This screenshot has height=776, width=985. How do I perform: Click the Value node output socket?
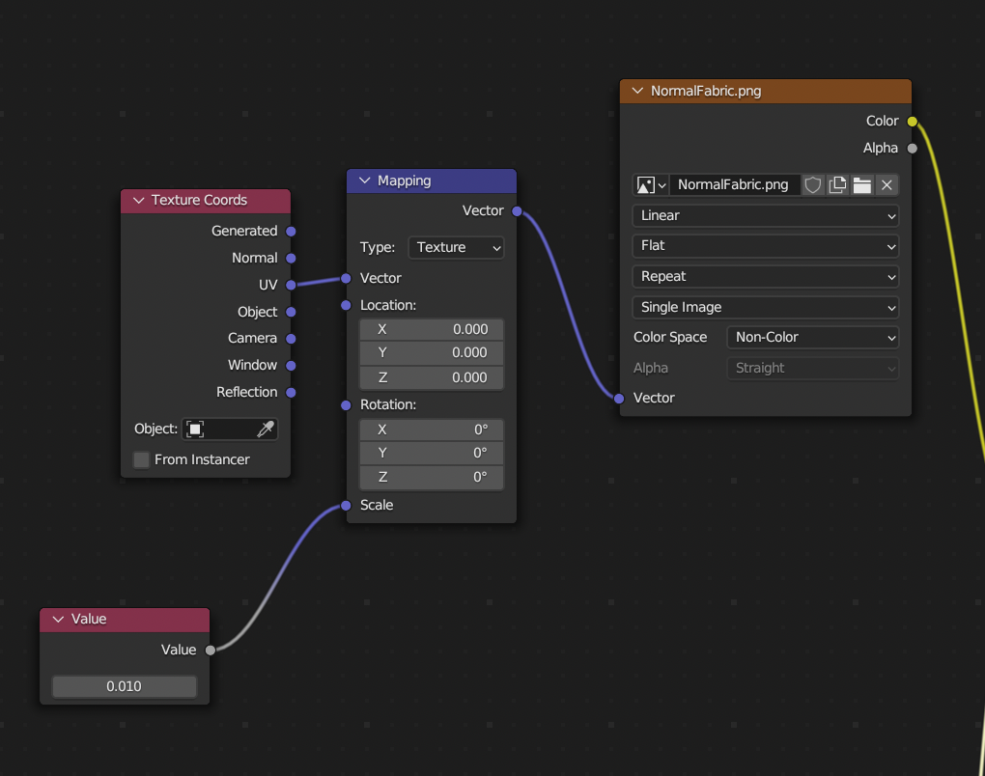tap(211, 650)
